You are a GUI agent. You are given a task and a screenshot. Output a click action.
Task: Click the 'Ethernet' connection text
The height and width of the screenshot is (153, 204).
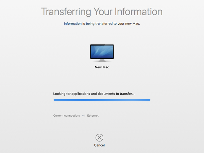pyautogui.click(x=93, y=116)
